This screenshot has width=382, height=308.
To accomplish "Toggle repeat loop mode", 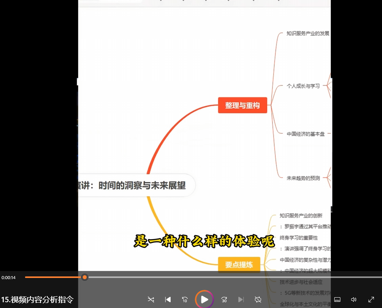I will 258,300.
